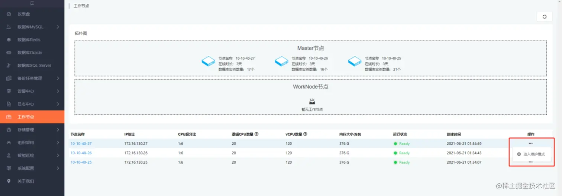Viewport: 562px width, 196px height.
Task: Click the 数据库MySQL sidebar icon
Action: (x=9, y=27)
